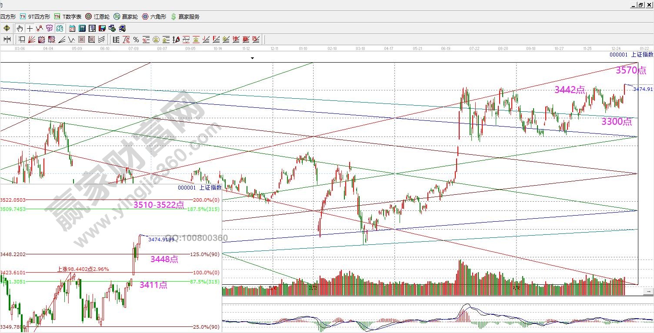Viewport: 654px width, 333px height.
Task: Select the percent sign retracement tool
Action: 136,40
